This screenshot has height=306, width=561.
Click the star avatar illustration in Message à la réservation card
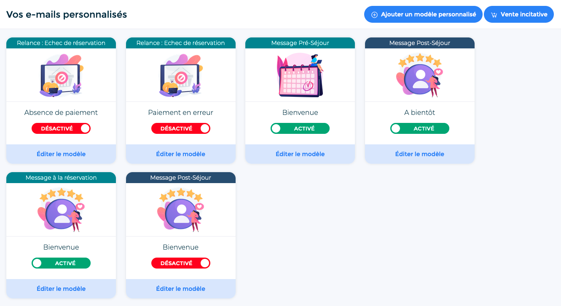[x=61, y=210]
